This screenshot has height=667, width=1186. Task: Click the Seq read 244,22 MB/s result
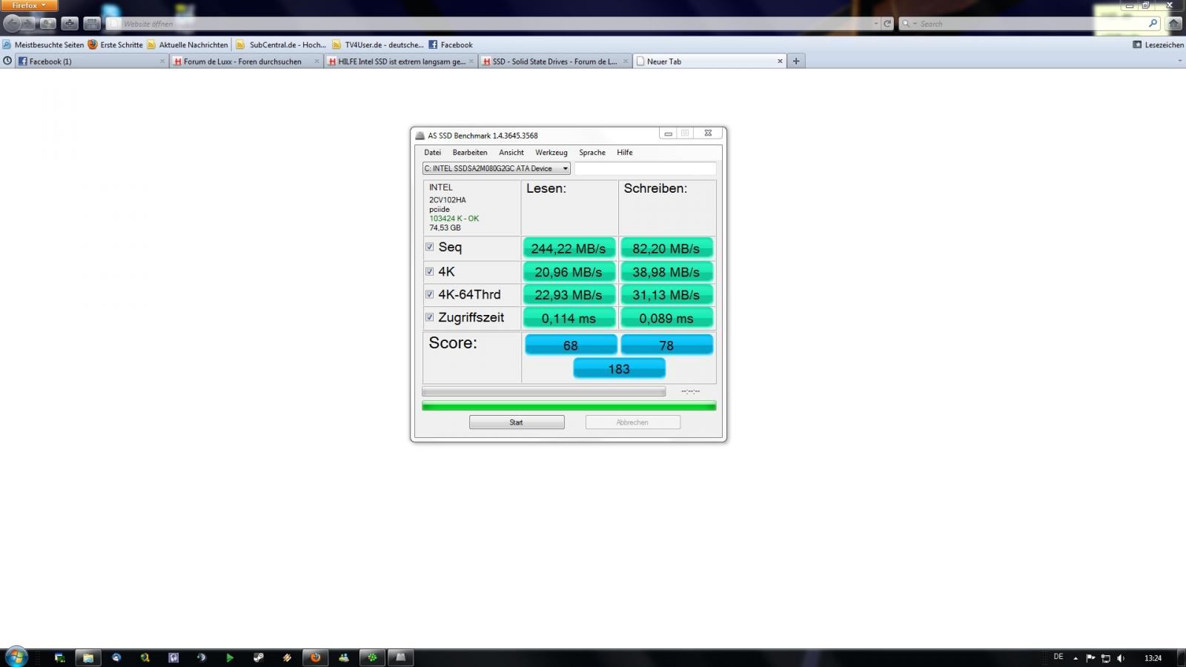click(569, 248)
